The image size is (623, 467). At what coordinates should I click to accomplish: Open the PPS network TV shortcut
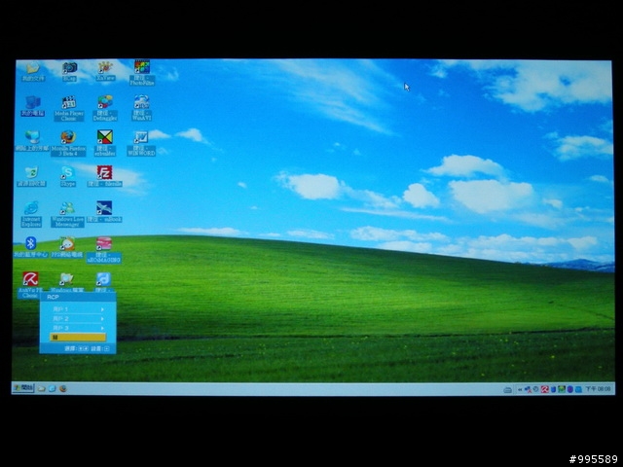tap(67, 247)
